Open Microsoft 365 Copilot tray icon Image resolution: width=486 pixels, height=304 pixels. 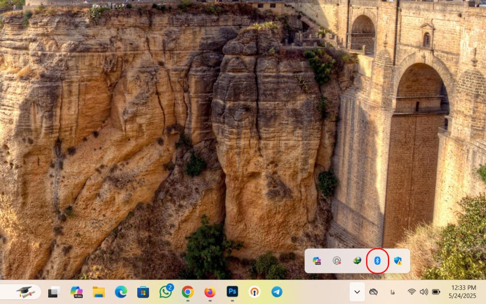point(316,261)
